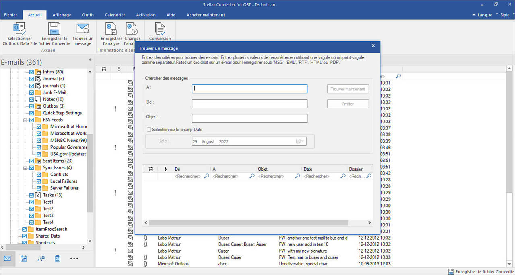Select the Test3 folder

click(x=48, y=216)
